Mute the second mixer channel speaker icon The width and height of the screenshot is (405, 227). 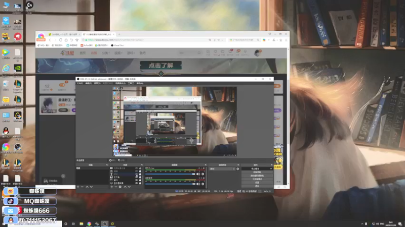pos(198,184)
